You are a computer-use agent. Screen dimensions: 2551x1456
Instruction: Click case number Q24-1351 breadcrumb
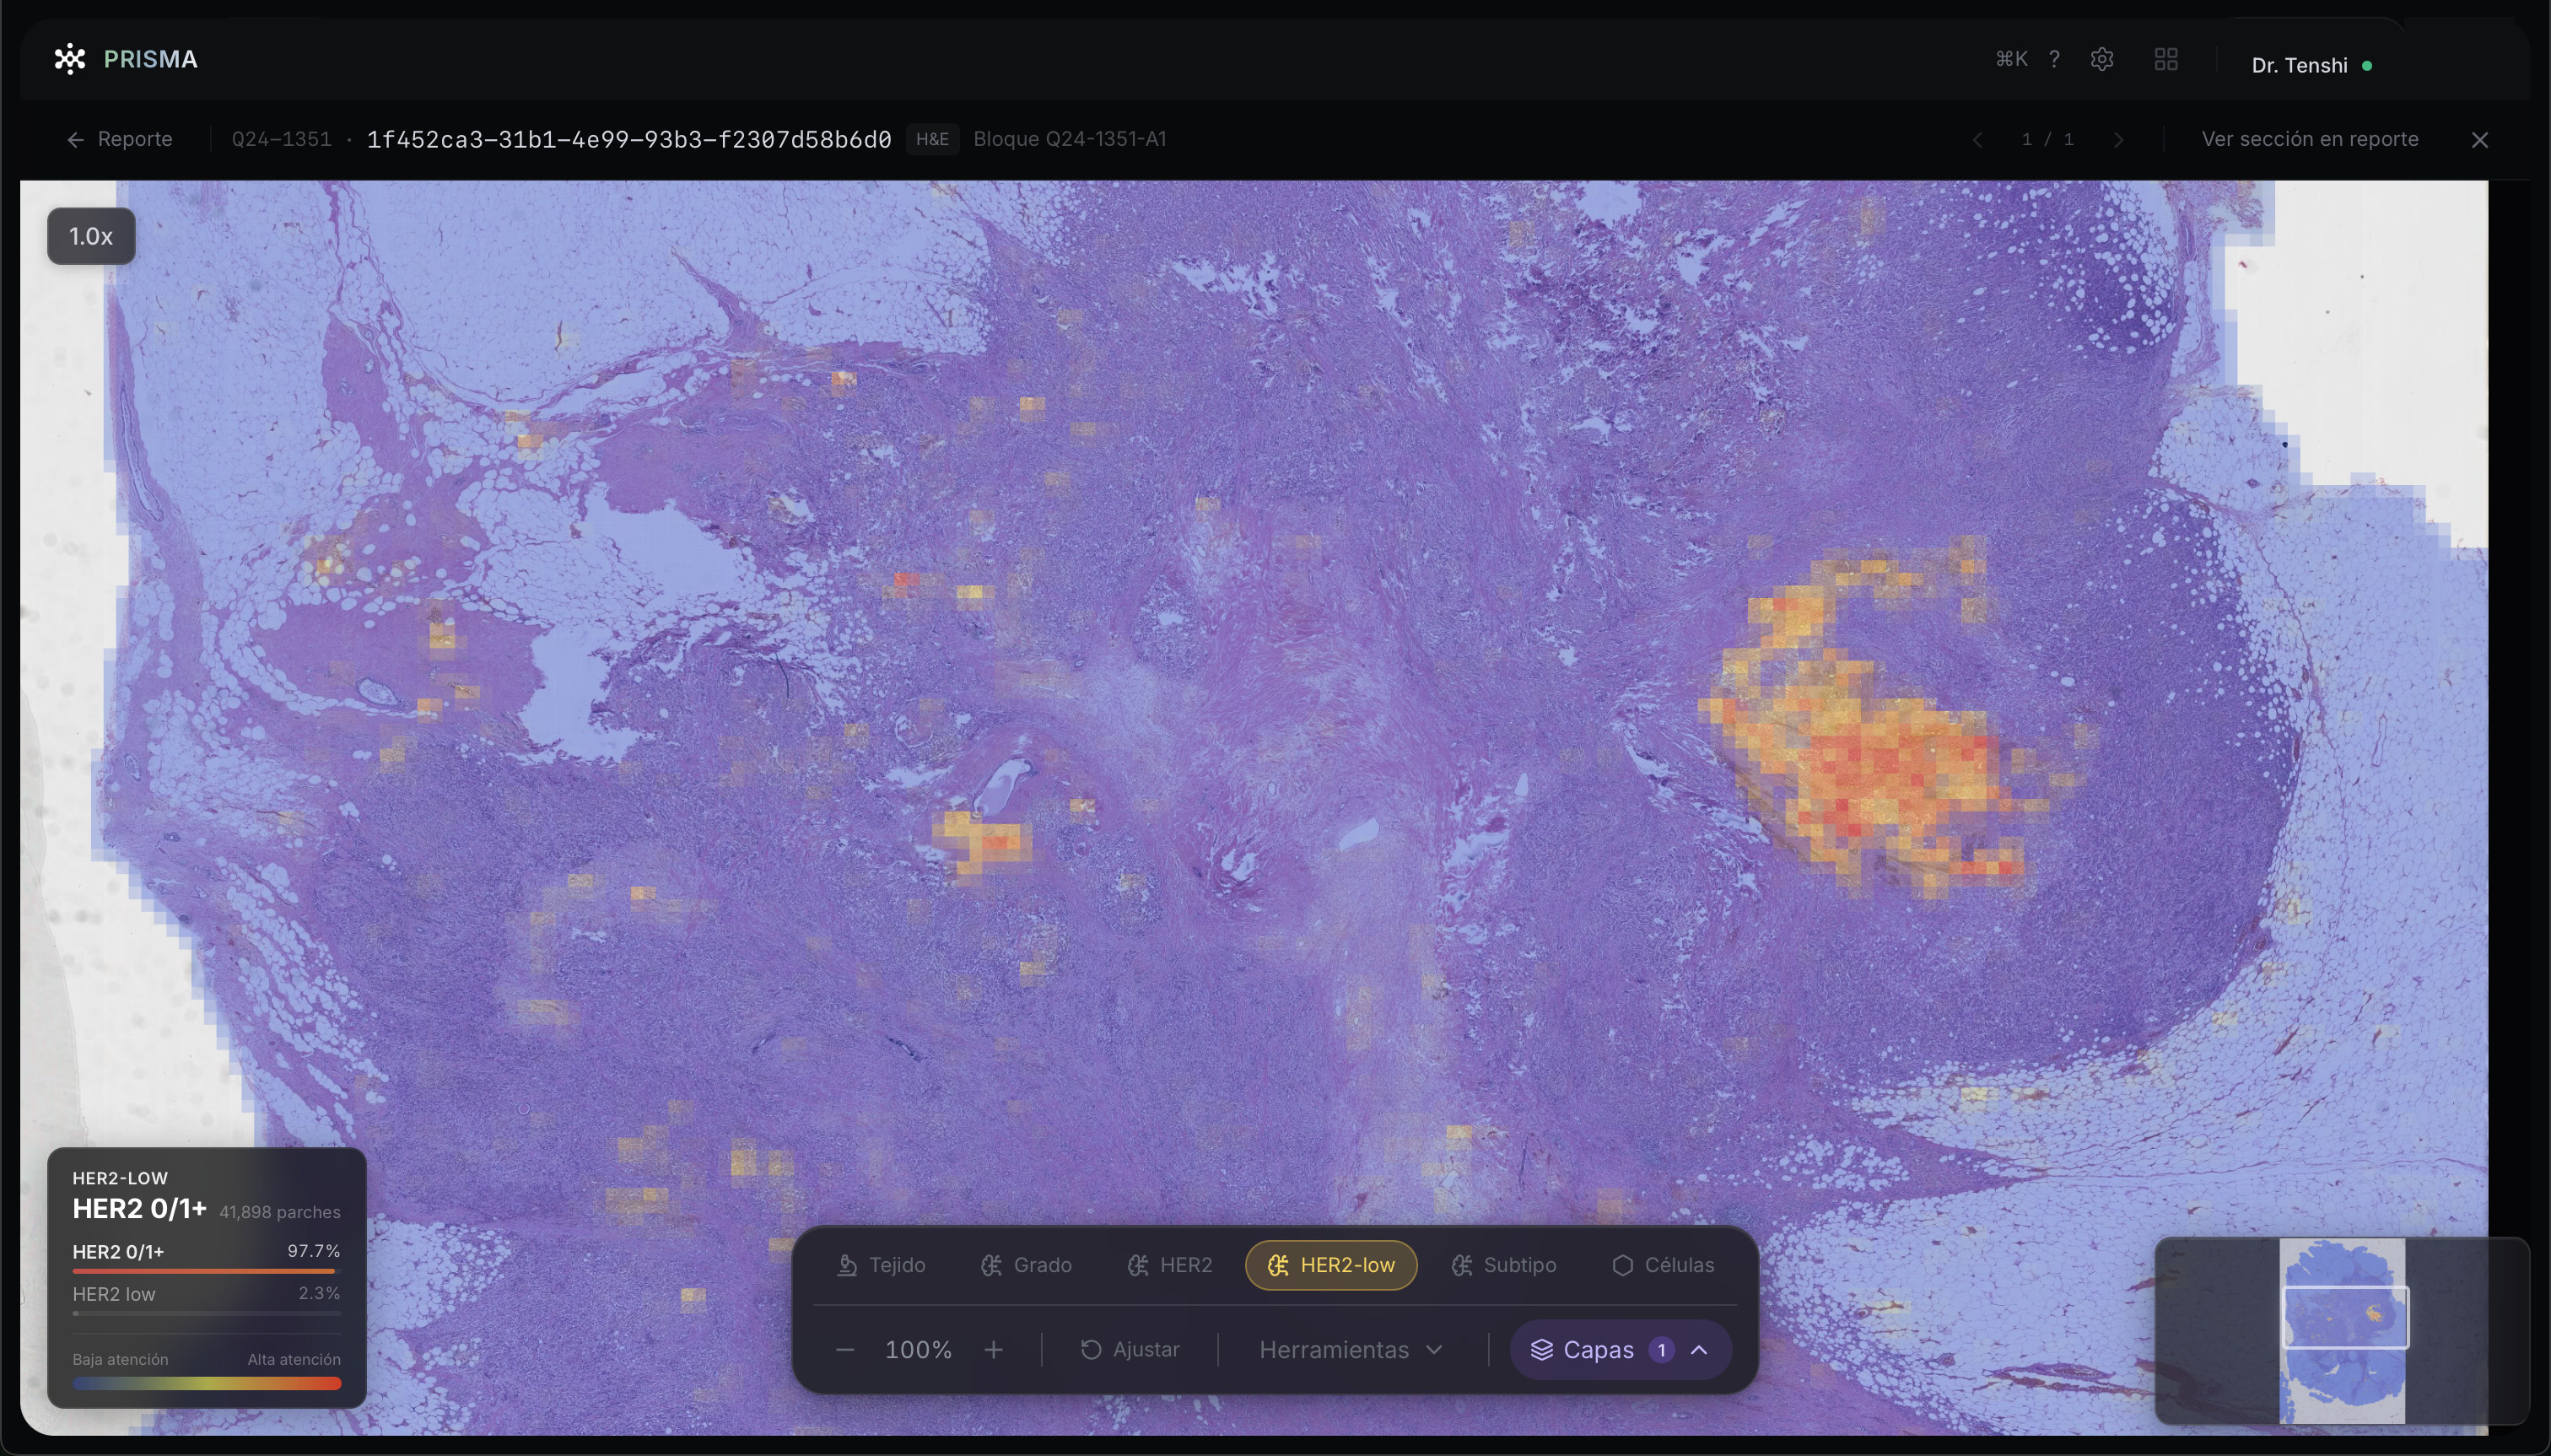(281, 139)
